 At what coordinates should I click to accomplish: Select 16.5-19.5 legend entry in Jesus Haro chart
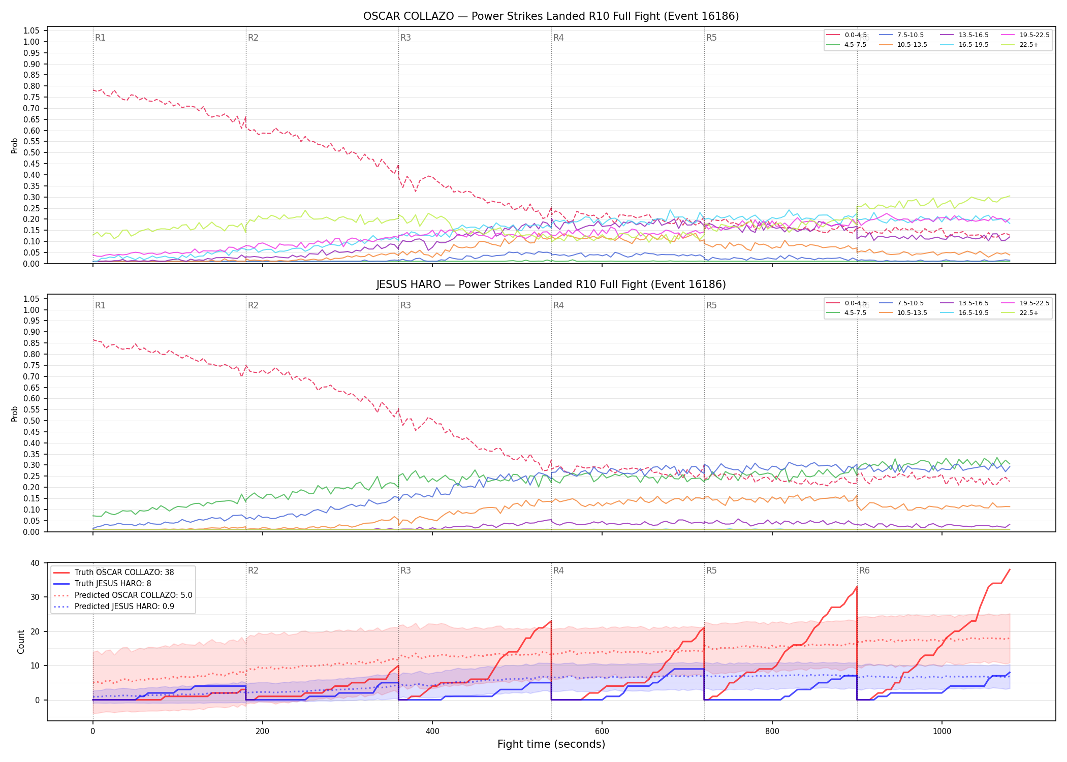pos(964,313)
